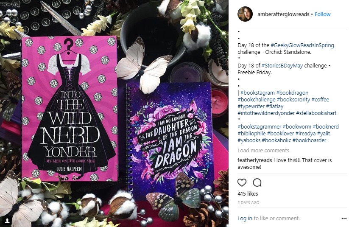Click the post photo of books
349x227 pixels.
coord(114,113)
